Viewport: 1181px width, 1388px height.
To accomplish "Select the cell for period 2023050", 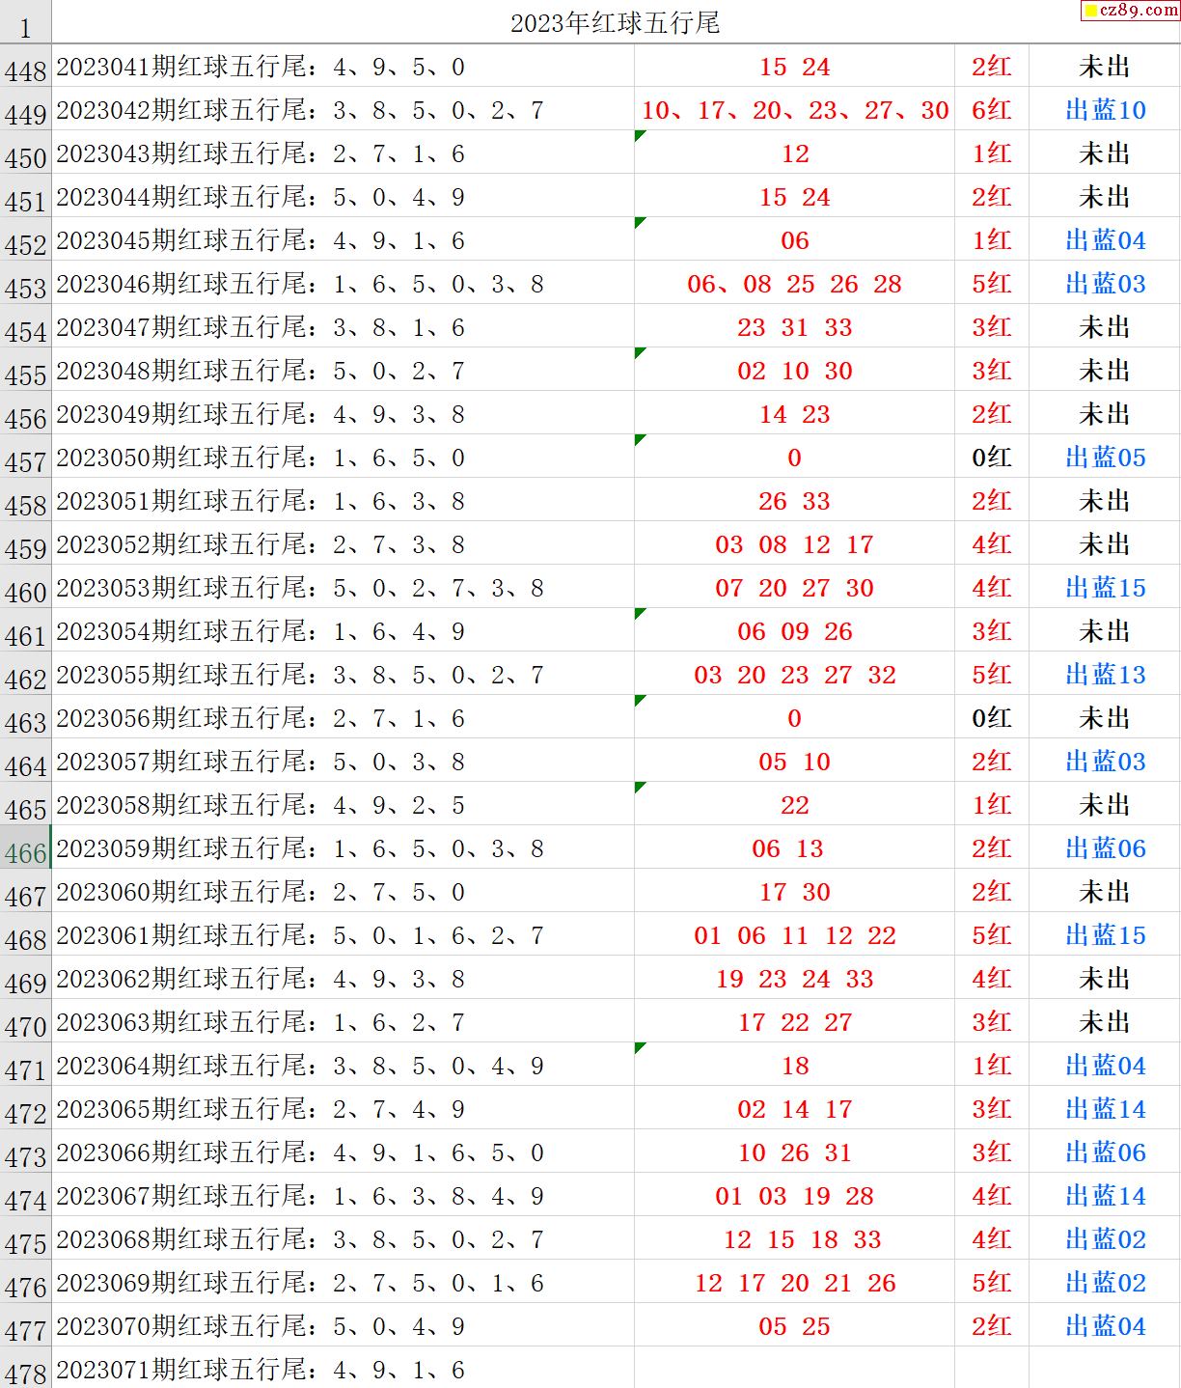I will [x=343, y=458].
